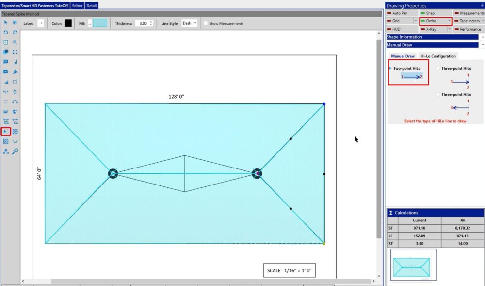Click the roof drawing thumbnail preview
Image resolution: width=485 pixels, height=286 pixels.
pyautogui.click(x=412, y=266)
